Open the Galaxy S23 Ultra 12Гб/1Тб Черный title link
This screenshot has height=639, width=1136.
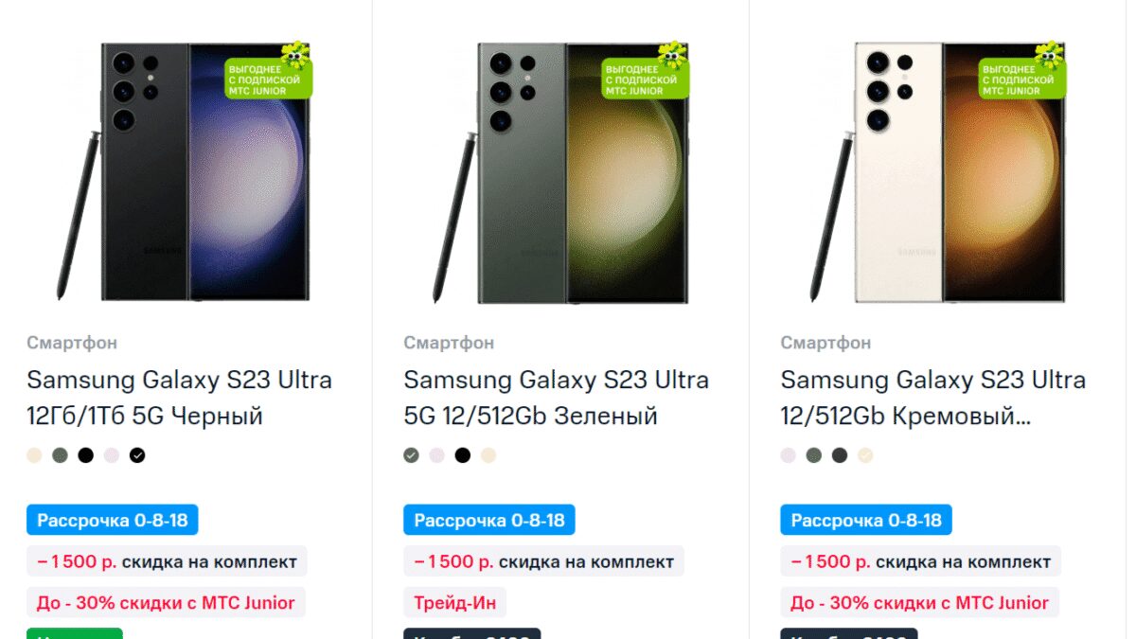(x=179, y=398)
